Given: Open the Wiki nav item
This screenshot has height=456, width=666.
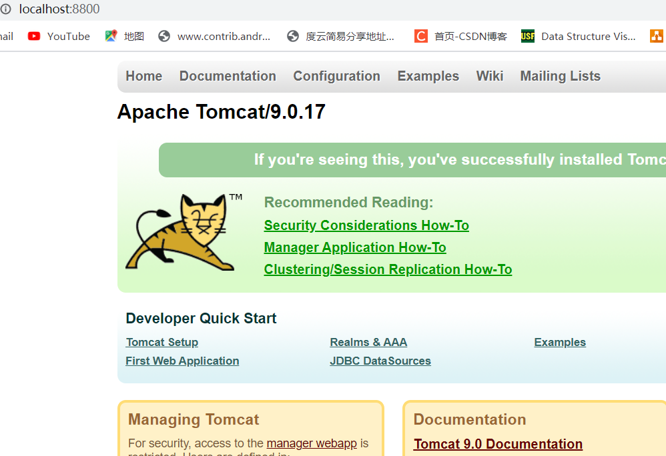Looking at the screenshot, I should tap(490, 76).
